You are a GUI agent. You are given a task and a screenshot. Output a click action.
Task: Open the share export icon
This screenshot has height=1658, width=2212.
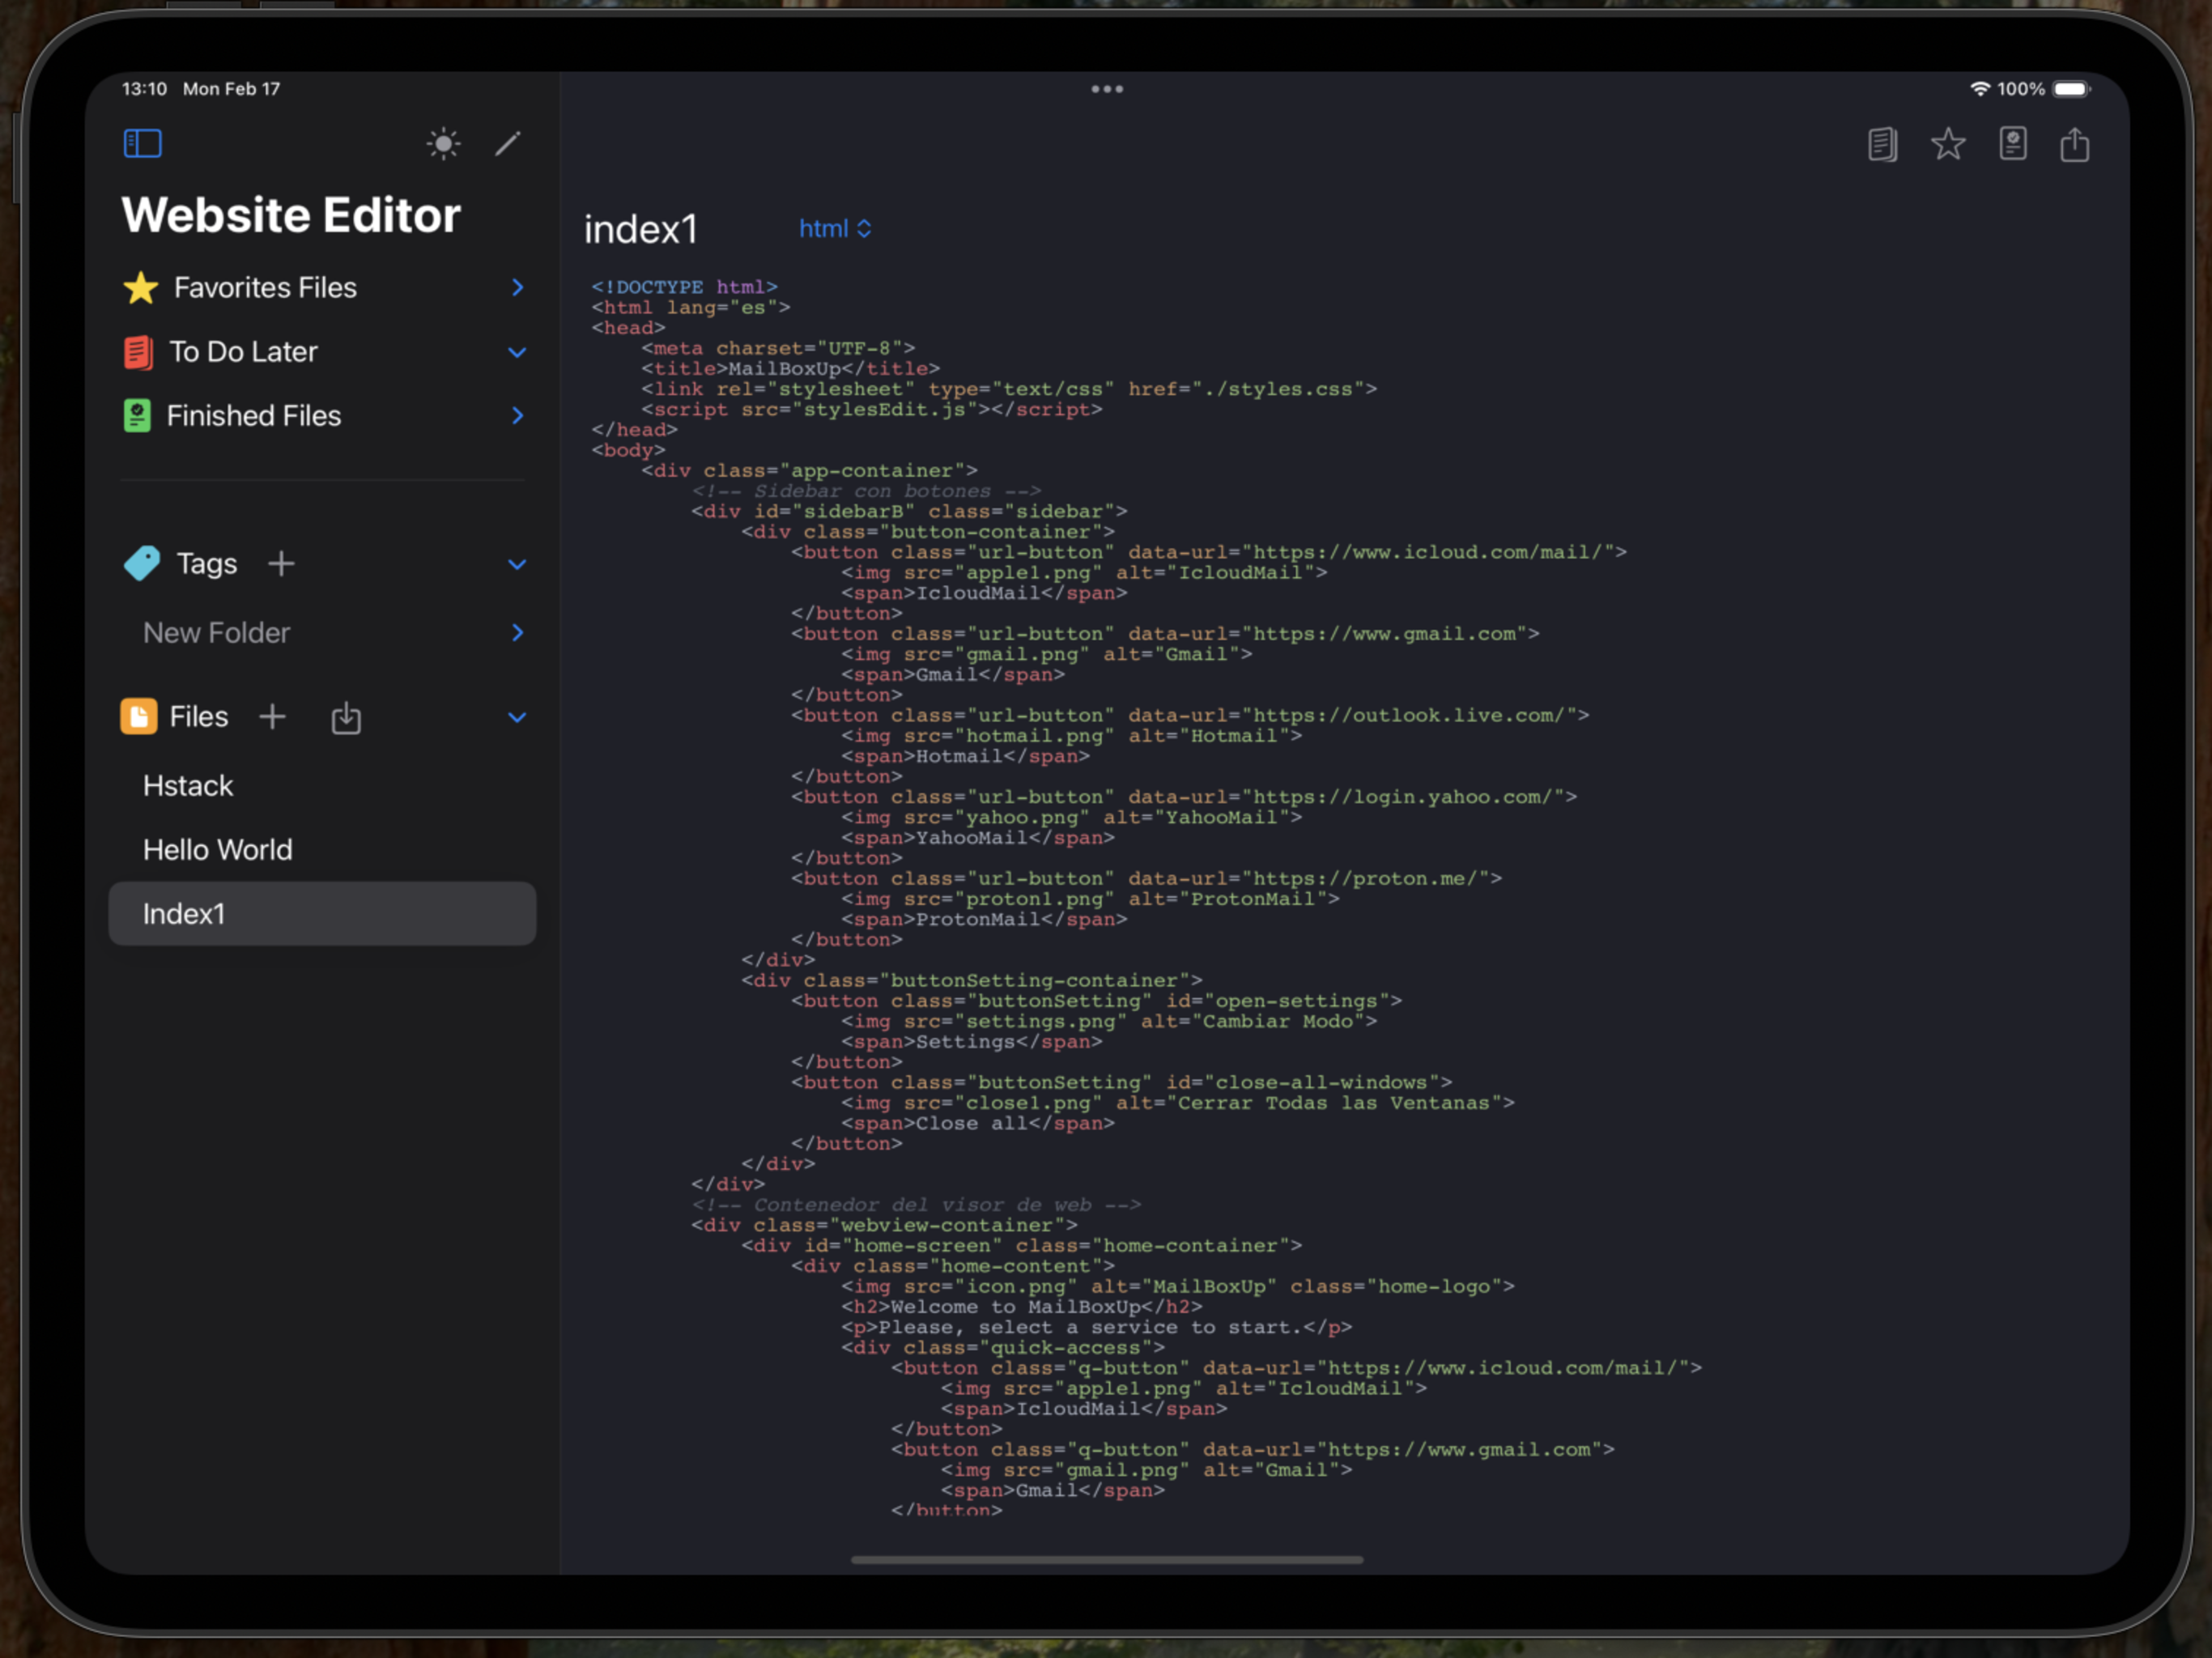2075,145
